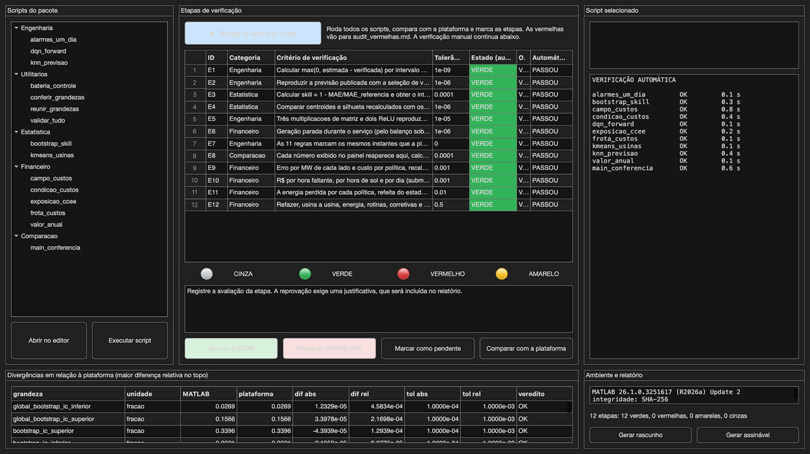
Task: Collapse the Comparacao tree group
Action: (16, 236)
